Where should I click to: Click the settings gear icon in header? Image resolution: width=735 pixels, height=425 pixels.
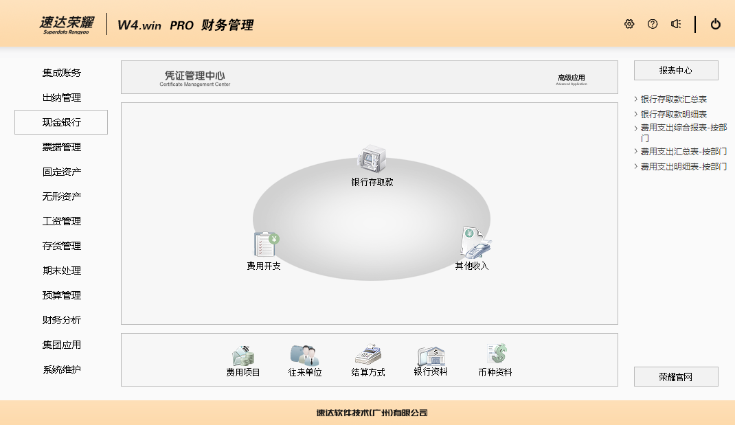click(x=629, y=24)
